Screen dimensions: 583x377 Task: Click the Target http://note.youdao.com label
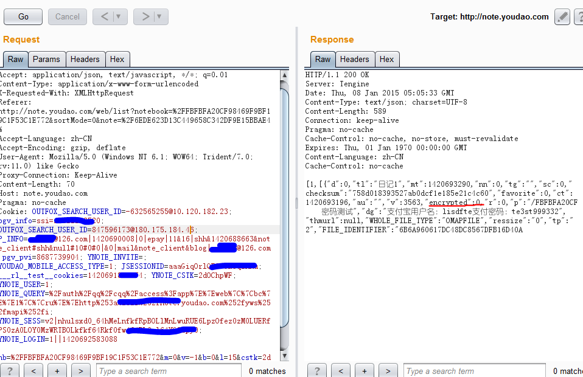489,16
